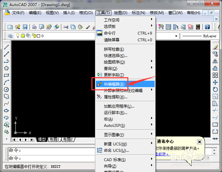Open the QuickCalc calculator icon

[198, 27]
